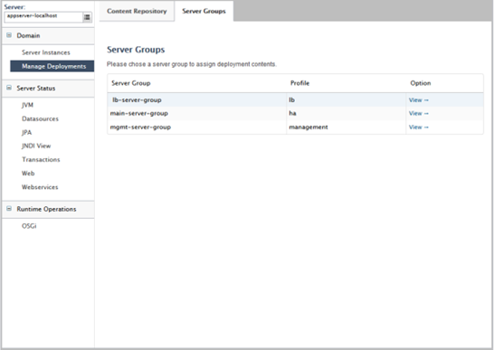Open JNDI View
The width and height of the screenshot is (494, 350).
click(x=36, y=146)
